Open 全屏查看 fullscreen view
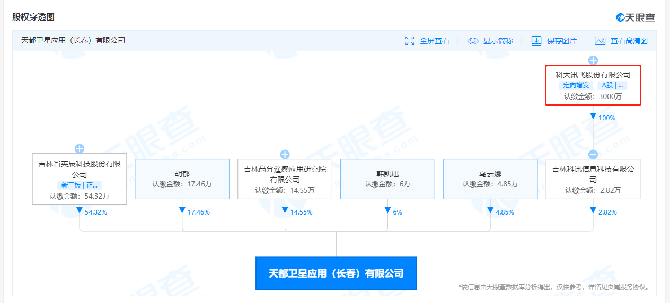Viewport: 670px width, 303px height. tap(435, 41)
